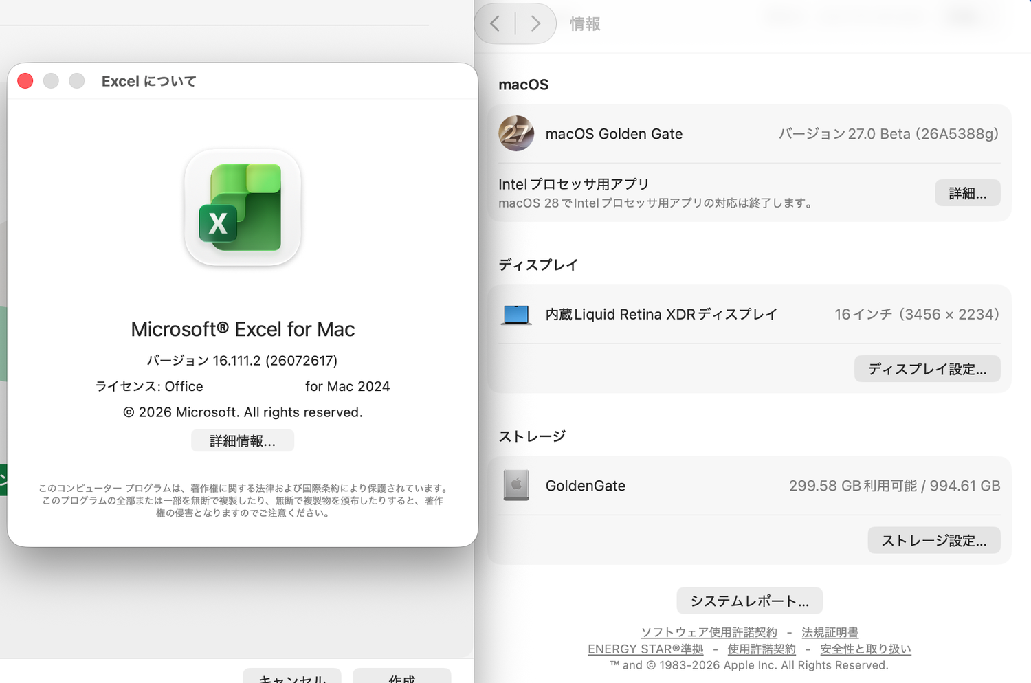Image resolution: width=1031 pixels, height=683 pixels.
Task: Click Intel プロセッサ用アプリ label
Action: coord(574,184)
